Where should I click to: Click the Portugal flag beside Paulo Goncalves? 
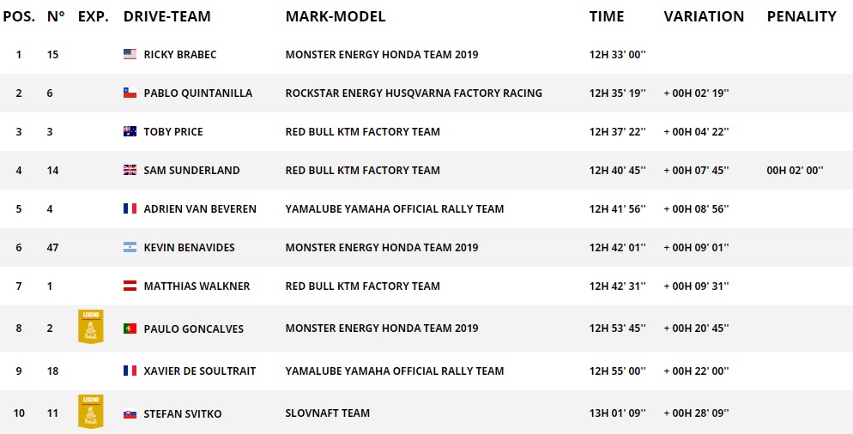coord(130,329)
